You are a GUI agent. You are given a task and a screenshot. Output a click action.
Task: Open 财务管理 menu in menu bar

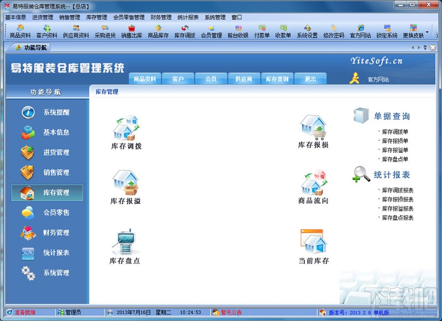pyautogui.click(x=161, y=17)
